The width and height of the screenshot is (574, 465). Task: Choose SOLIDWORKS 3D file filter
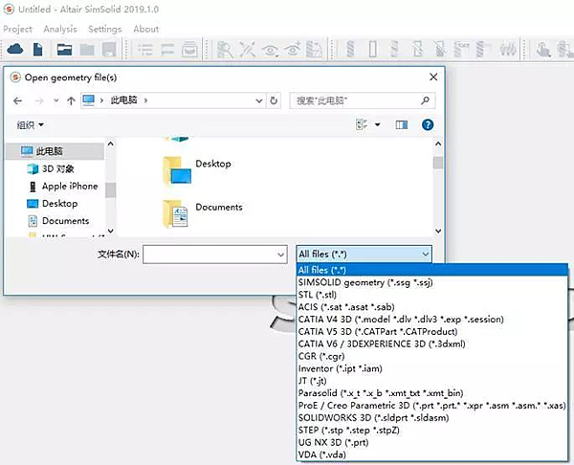pos(432,418)
